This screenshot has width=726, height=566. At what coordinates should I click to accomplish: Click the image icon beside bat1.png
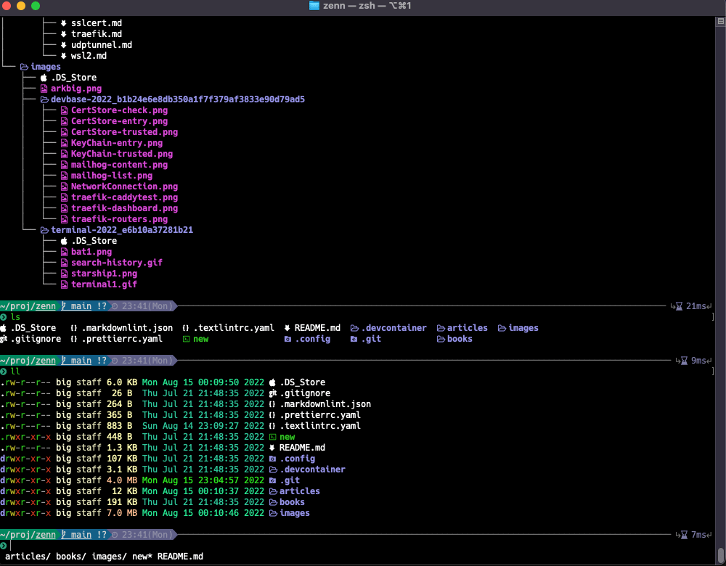coord(65,252)
